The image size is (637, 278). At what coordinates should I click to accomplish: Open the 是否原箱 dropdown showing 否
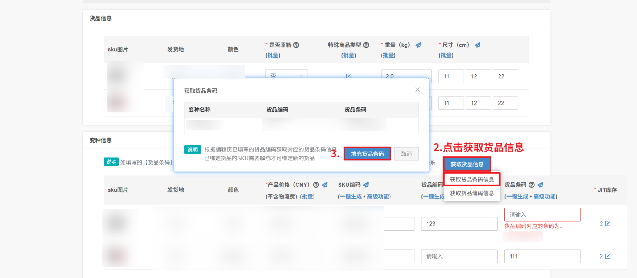coord(286,76)
